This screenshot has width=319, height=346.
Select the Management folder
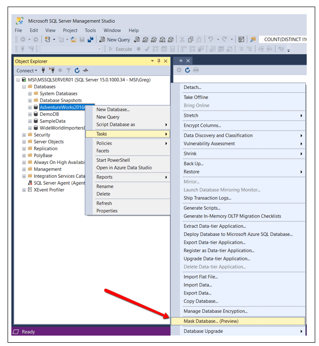click(x=47, y=169)
